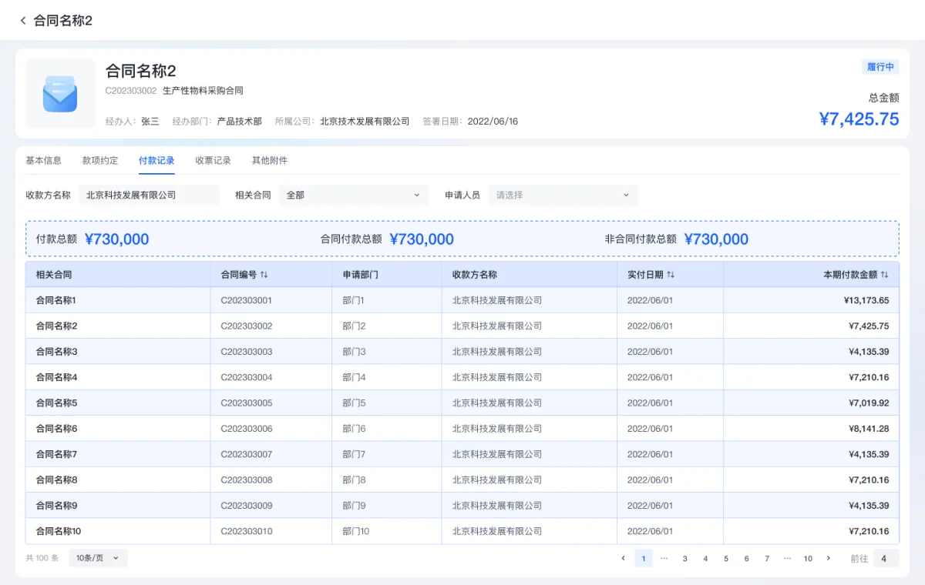925x585 pixels.
Task: Expand the 相关合同 dropdown showing 全部
Action: (353, 196)
